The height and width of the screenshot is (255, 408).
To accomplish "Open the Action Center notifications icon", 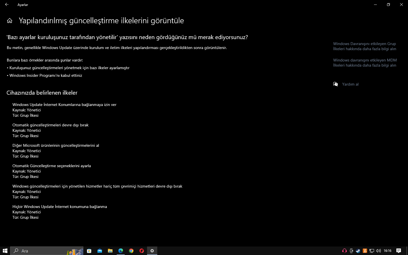I will tap(399, 251).
